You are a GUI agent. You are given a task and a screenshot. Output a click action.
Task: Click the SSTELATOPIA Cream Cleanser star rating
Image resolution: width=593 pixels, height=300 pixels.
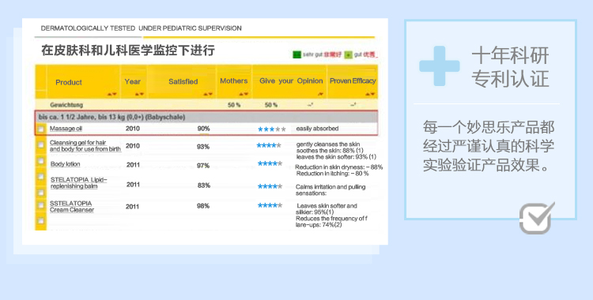[270, 205]
